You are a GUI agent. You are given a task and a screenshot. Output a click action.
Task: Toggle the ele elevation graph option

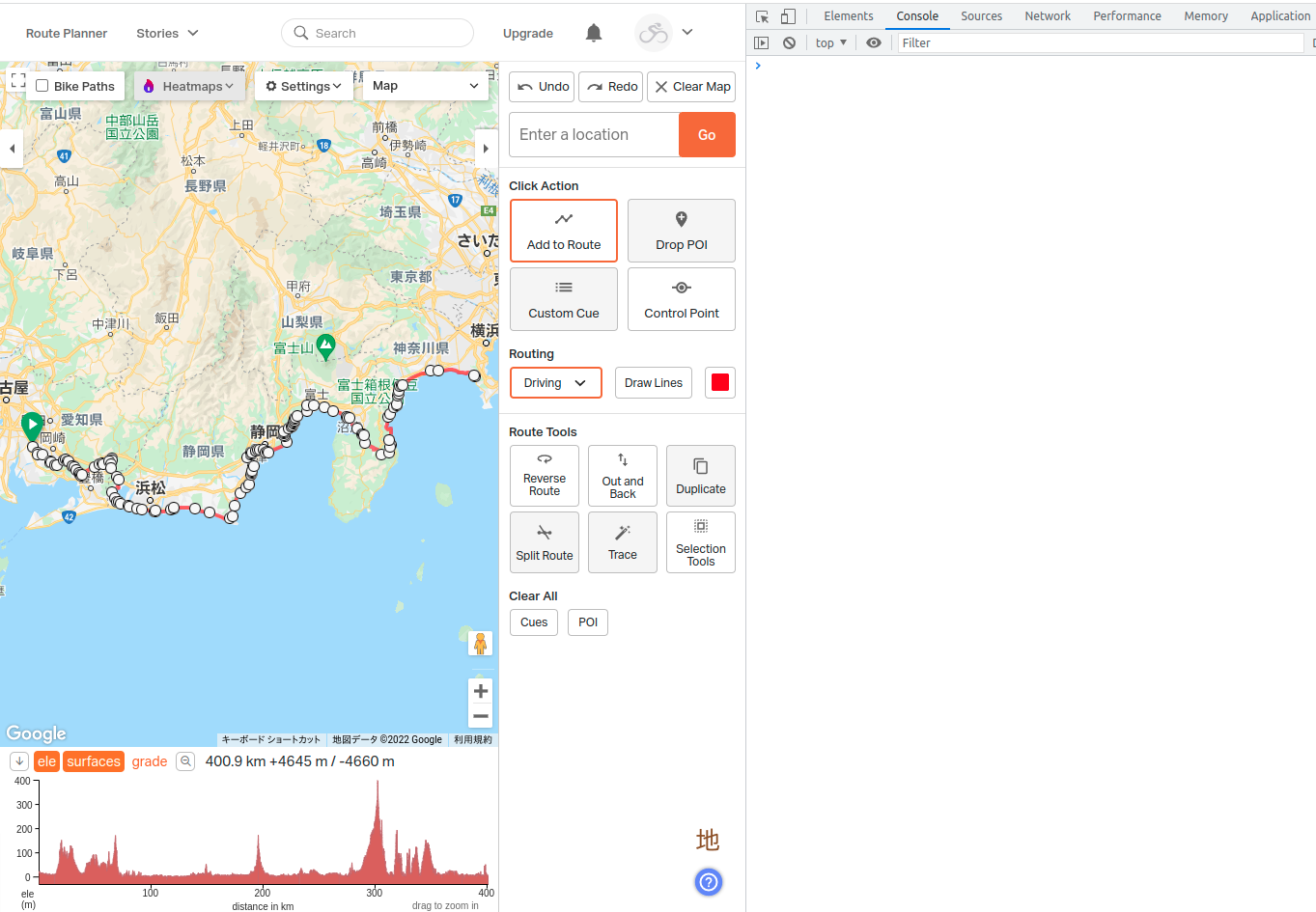tap(46, 761)
